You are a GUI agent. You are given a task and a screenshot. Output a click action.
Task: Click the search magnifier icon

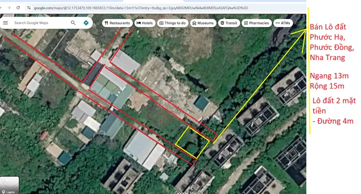point(73,22)
